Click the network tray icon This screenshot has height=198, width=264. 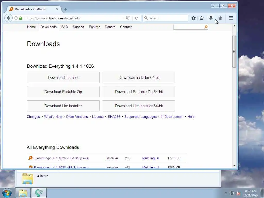(232, 193)
